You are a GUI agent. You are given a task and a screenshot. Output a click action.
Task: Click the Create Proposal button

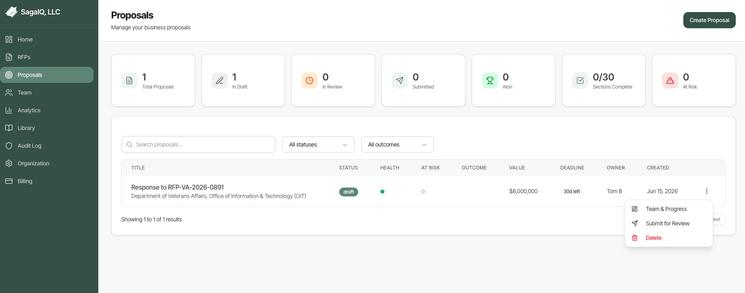tap(709, 20)
